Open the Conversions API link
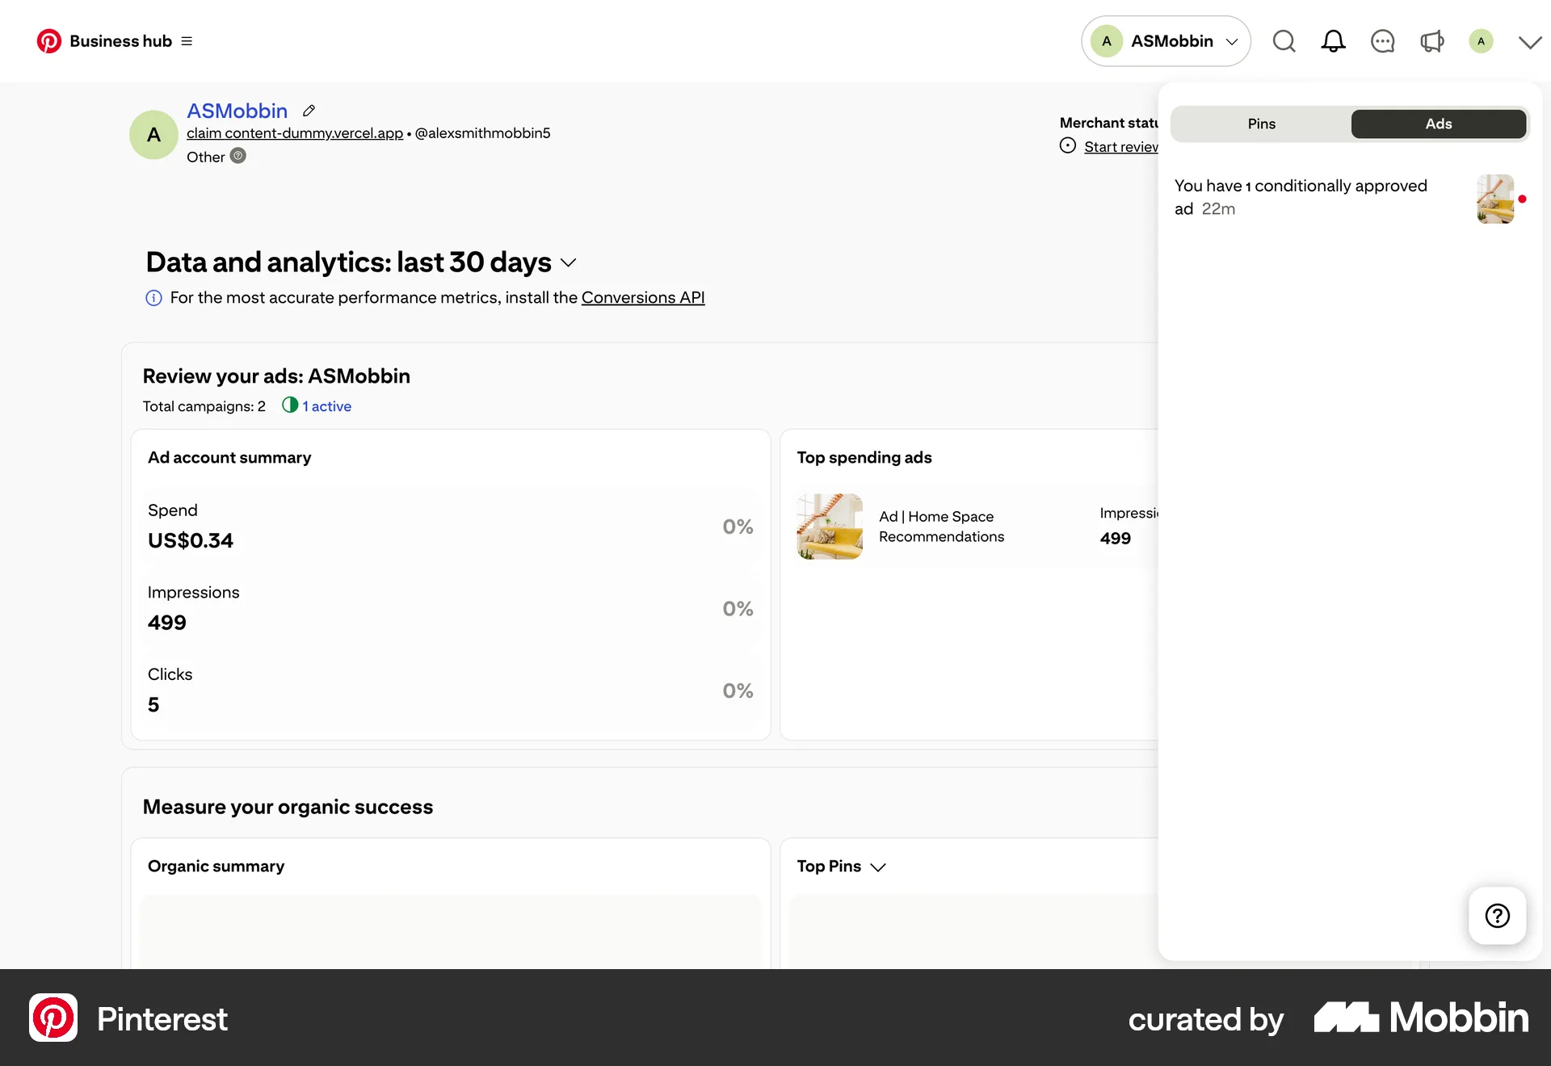 click(642, 298)
